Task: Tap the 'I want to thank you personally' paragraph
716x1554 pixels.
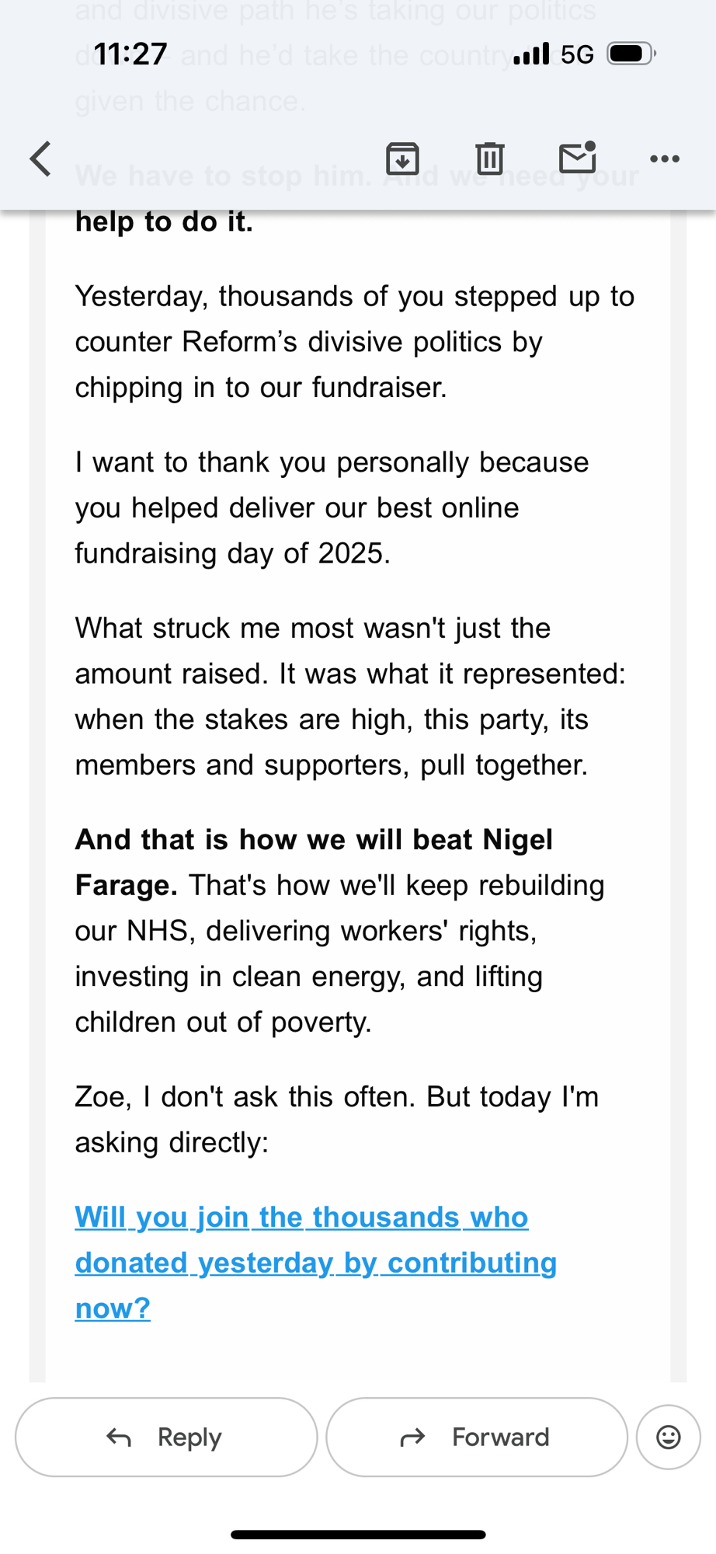Action: point(332,507)
